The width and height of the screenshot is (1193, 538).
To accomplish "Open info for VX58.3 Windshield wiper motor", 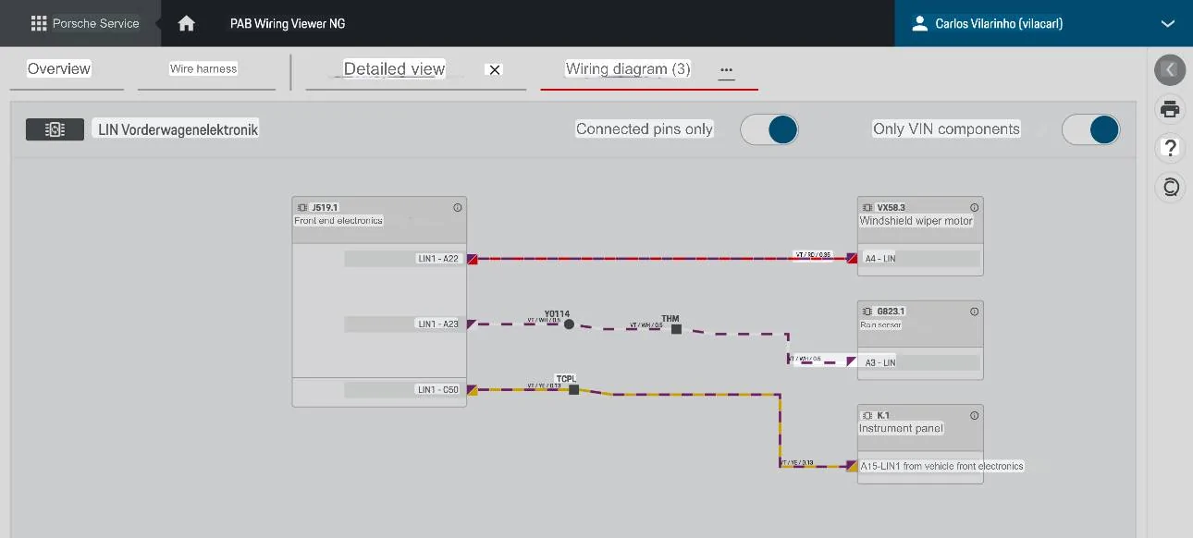I will (x=974, y=208).
